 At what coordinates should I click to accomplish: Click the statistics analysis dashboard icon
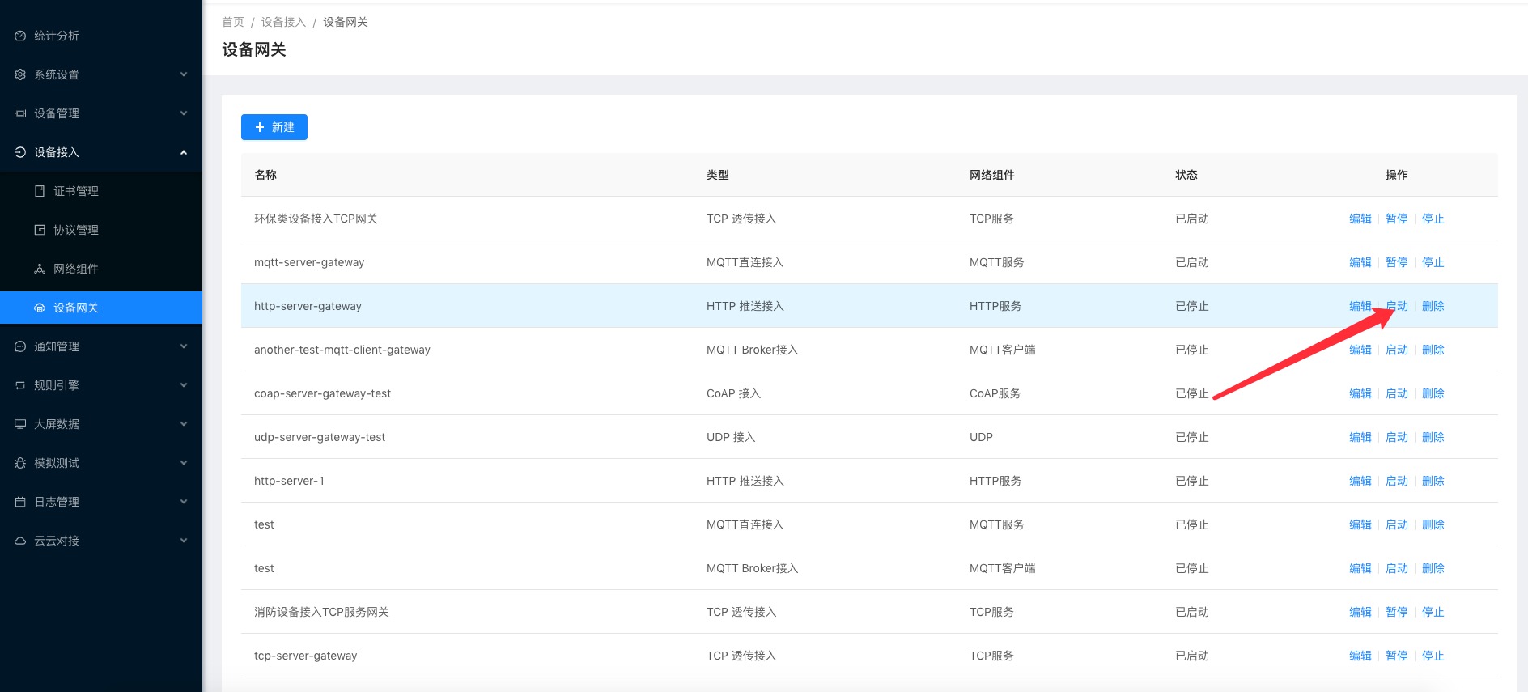(x=20, y=36)
